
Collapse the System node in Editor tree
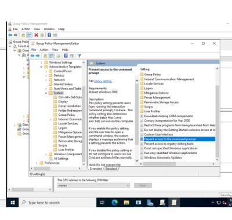tap(46, 93)
